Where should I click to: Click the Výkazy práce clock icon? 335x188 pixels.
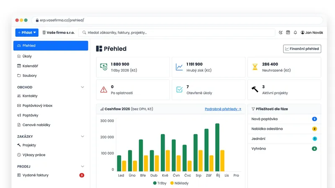[x=19, y=155]
